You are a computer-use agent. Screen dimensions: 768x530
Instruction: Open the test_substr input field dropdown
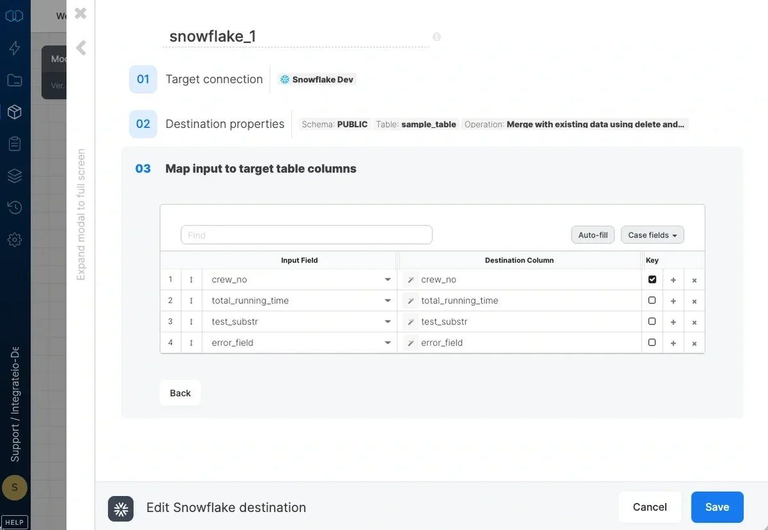[x=387, y=322]
